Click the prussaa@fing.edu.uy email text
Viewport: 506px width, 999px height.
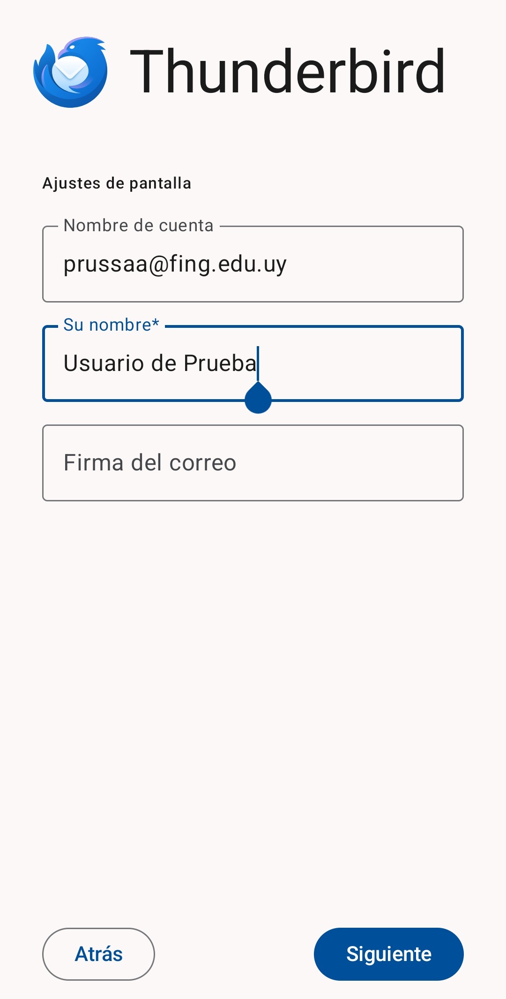[x=175, y=265]
